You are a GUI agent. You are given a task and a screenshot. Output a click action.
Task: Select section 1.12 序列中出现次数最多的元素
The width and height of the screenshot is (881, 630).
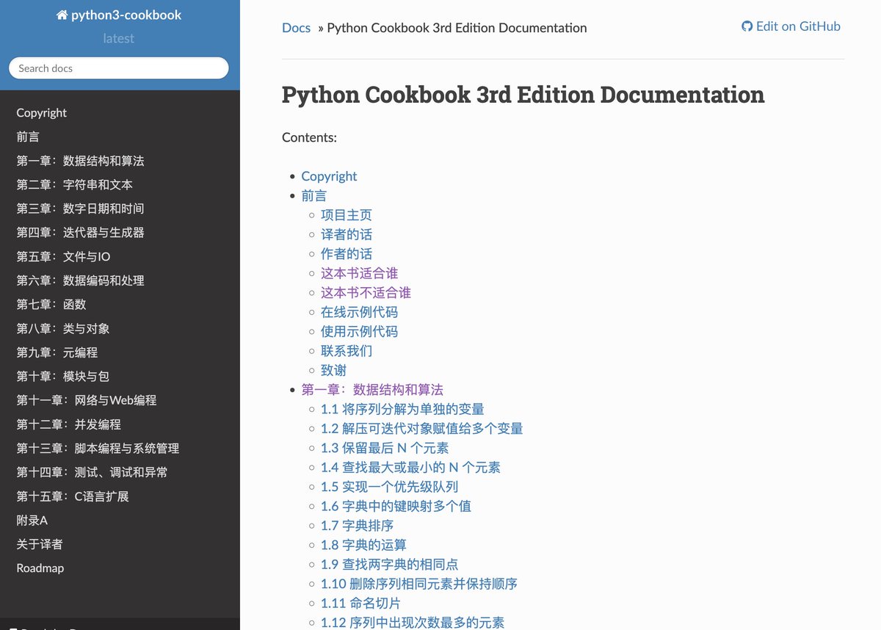pos(413,623)
